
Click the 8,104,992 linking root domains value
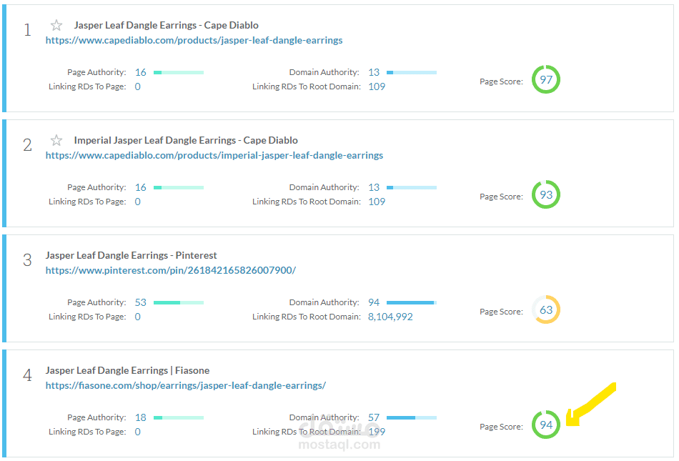coord(390,317)
